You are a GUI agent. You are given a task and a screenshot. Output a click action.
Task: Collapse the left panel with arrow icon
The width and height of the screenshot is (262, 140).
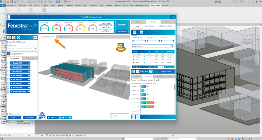(35, 37)
